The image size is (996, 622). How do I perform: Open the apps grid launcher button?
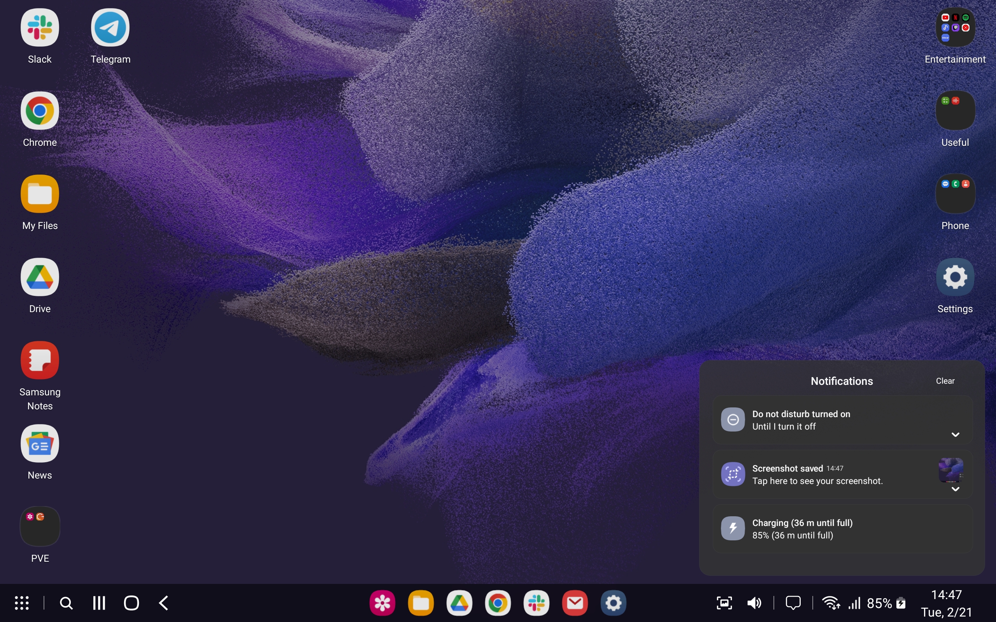click(22, 603)
